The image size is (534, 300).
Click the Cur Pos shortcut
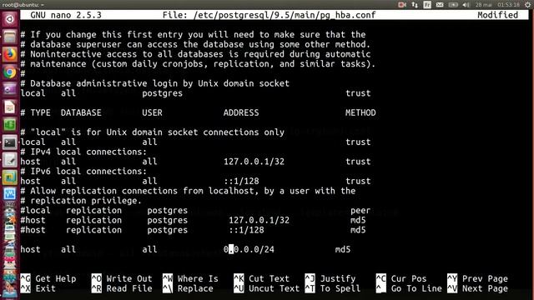401,278
